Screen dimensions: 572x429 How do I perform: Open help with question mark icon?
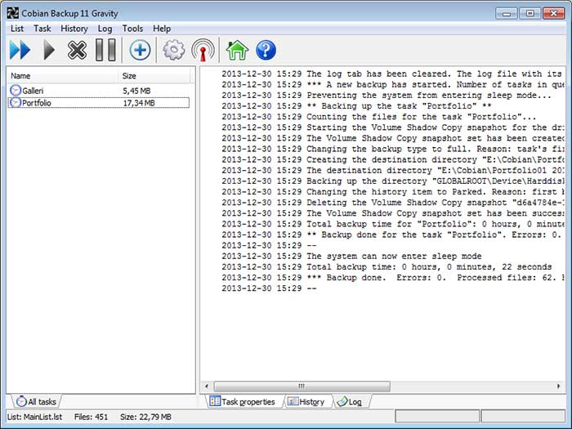[x=266, y=50]
